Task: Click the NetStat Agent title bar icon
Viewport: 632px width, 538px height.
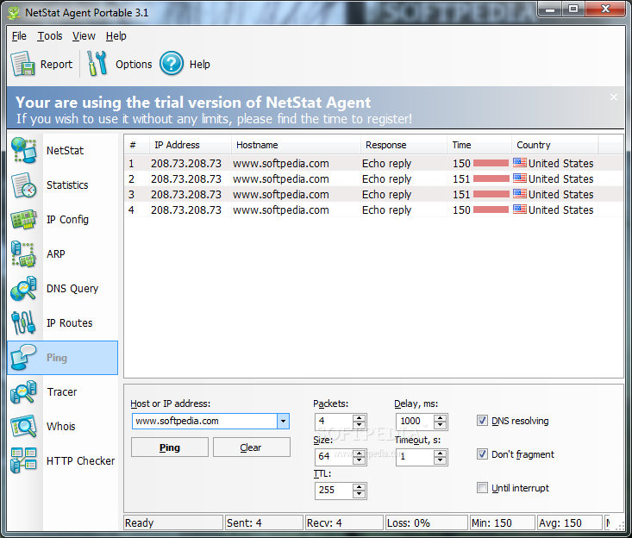Action: pos(14,12)
